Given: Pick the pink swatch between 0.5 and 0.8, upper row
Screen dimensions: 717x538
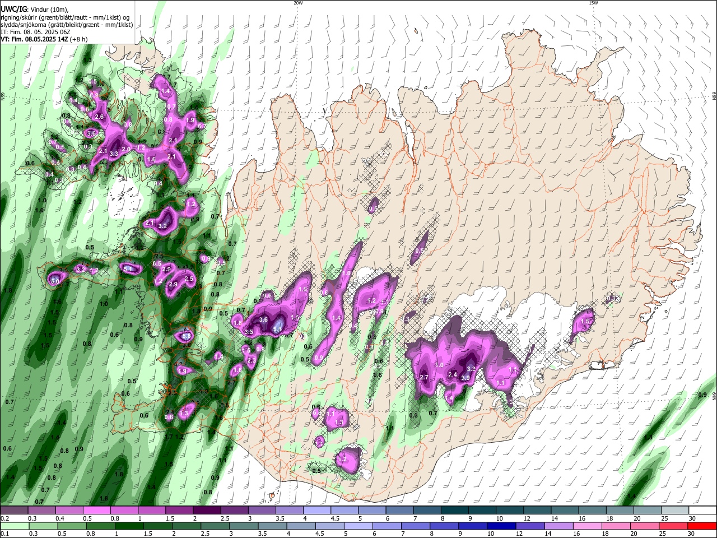Looking at the screenshot, I should [x=96, y=511].
